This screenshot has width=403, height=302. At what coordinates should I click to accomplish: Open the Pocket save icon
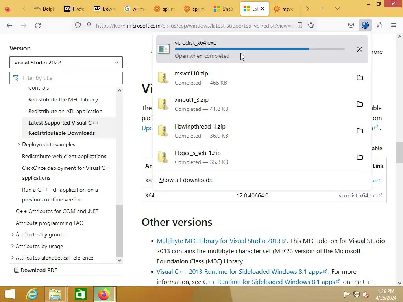tap(351, 25)
